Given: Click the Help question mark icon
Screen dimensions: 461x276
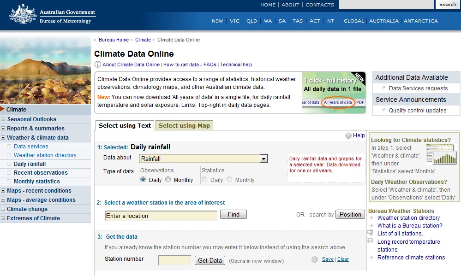Looking at the screenshot, I should (x=348, y=136).
